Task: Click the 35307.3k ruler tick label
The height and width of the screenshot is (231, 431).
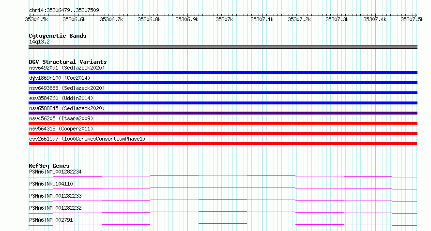Action: point(337,19)
